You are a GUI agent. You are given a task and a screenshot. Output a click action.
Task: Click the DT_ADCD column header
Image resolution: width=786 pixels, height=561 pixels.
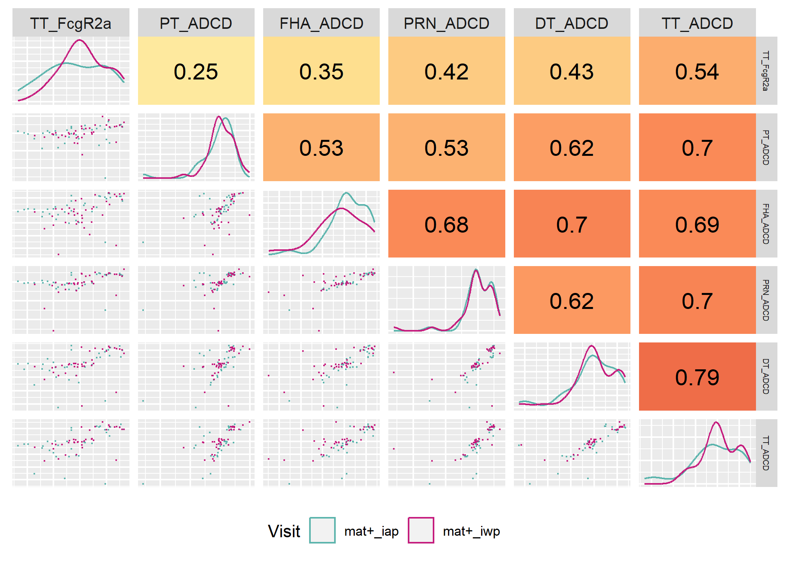(572, 23)
